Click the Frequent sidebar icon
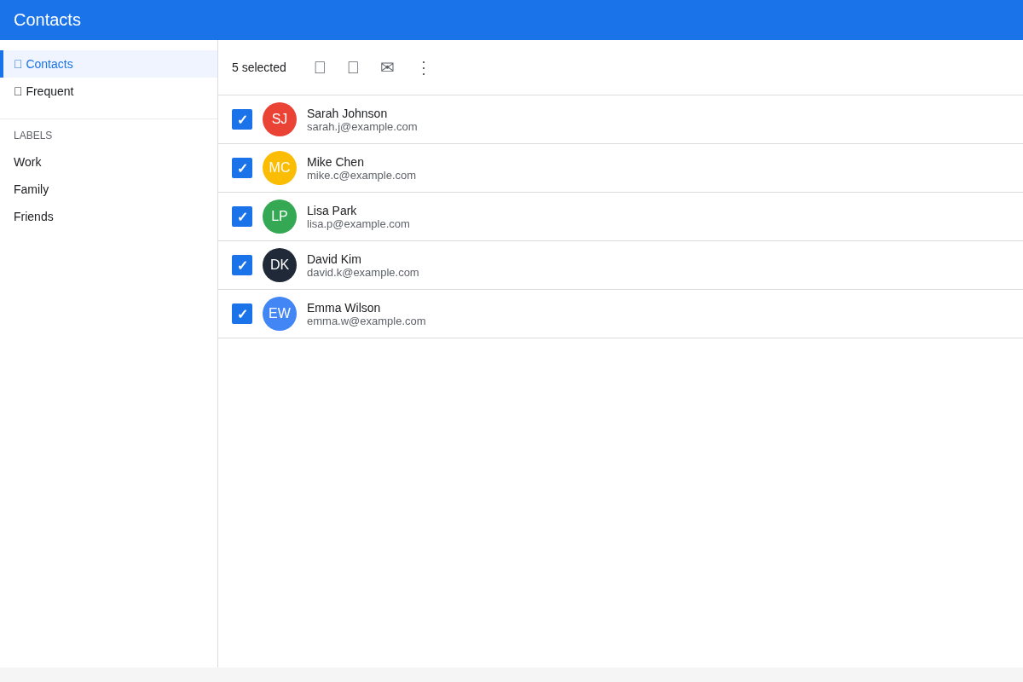This screenshot has height=682, width=1023. click(x=17, y=90)
